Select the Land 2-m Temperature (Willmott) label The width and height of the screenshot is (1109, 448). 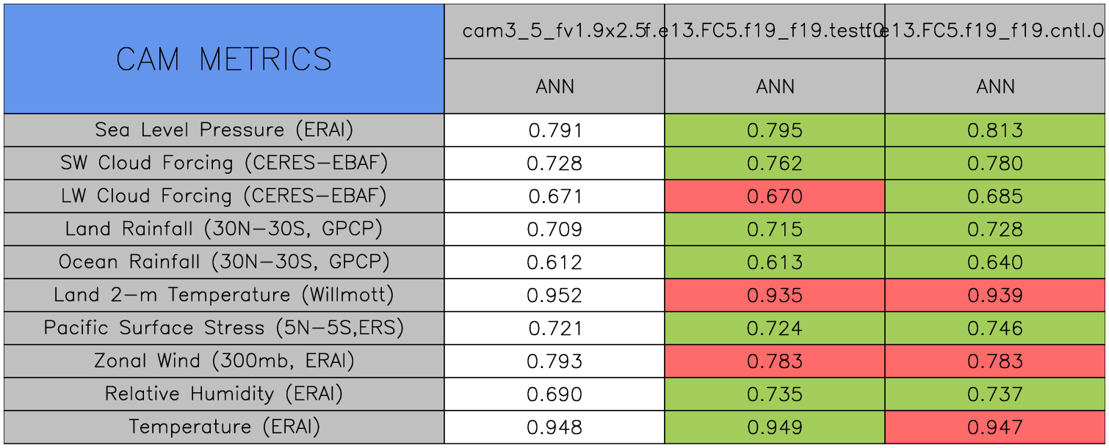point(224,295)
